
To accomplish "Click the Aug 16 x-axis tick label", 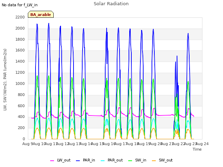I will [x=109, y=144].
